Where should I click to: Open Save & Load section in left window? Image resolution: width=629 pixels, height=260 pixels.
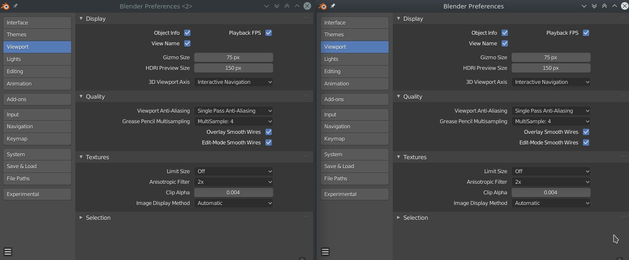coord(37,166)
